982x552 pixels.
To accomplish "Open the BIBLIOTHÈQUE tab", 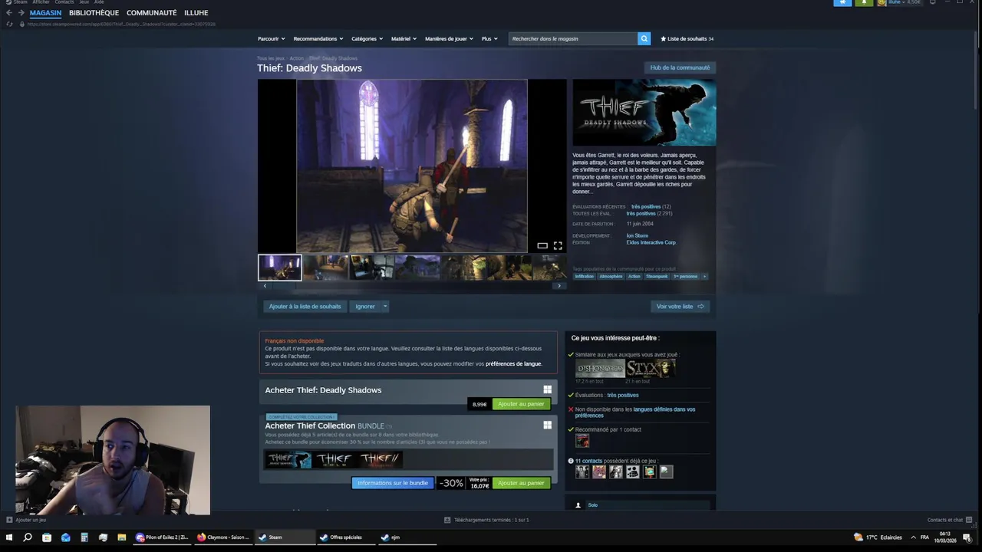I will [94, 13].
